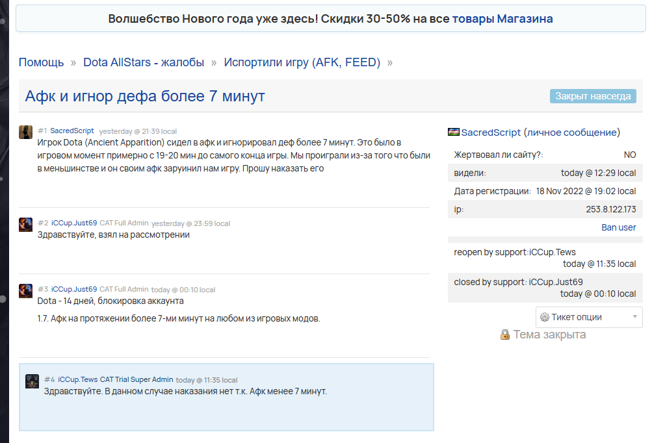Click the #4 post number permalink
Image resolution: width=652 pixels, height=443 pixels.
pyautogui.click(x=49, y=379)
